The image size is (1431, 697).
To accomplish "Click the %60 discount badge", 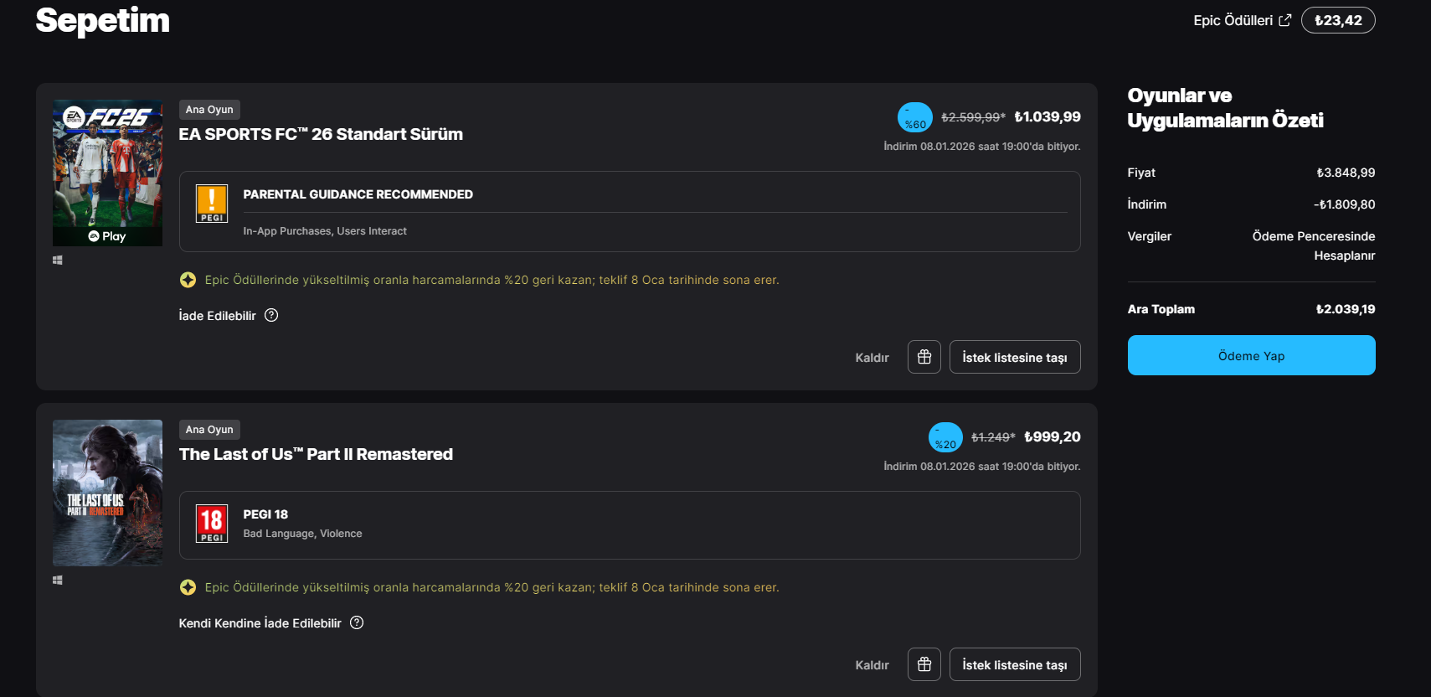I will (914, 117).
